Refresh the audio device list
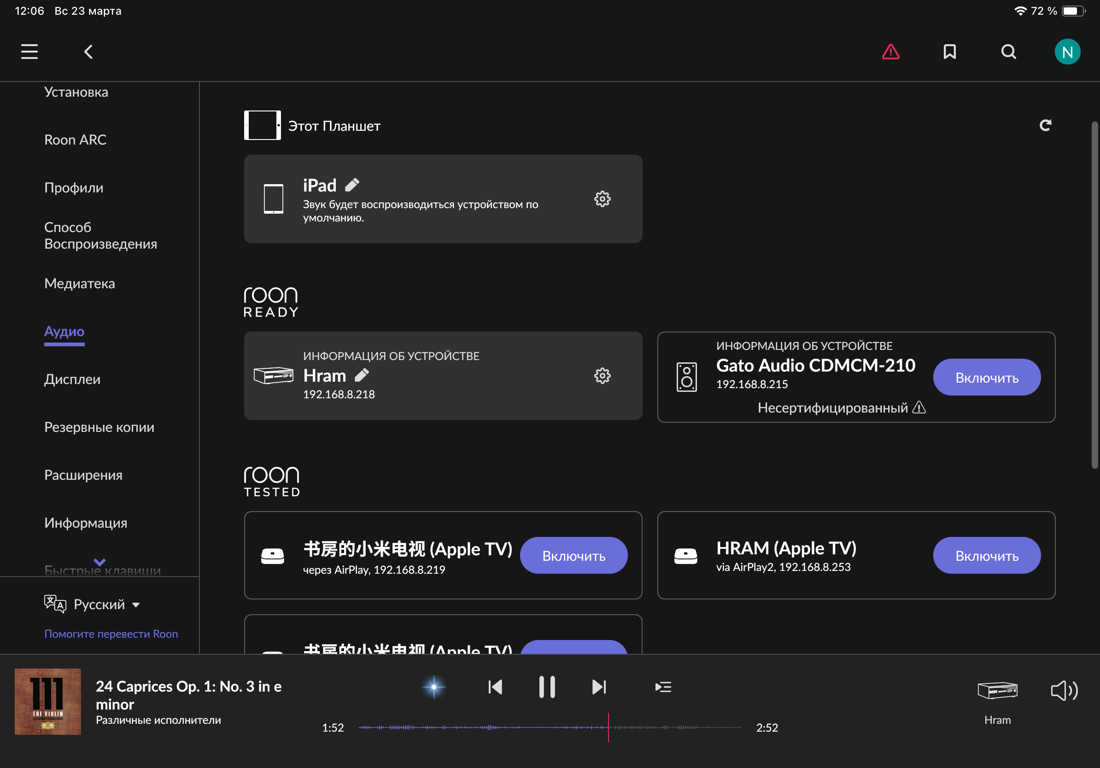This screenshot has width=1100, height=768. pyautogui.click(x=1045, y=125)
